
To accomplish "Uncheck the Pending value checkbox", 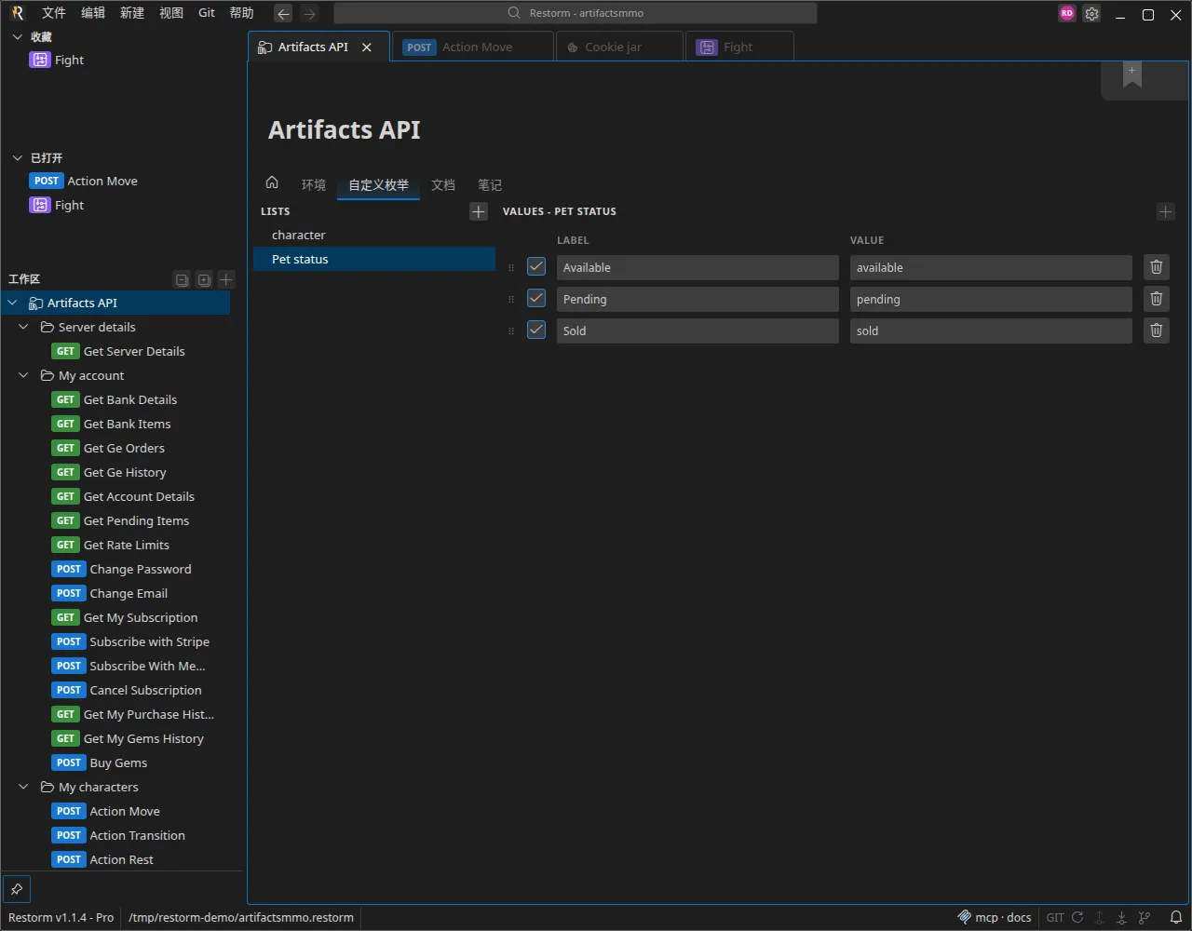I will pos(536,298).
